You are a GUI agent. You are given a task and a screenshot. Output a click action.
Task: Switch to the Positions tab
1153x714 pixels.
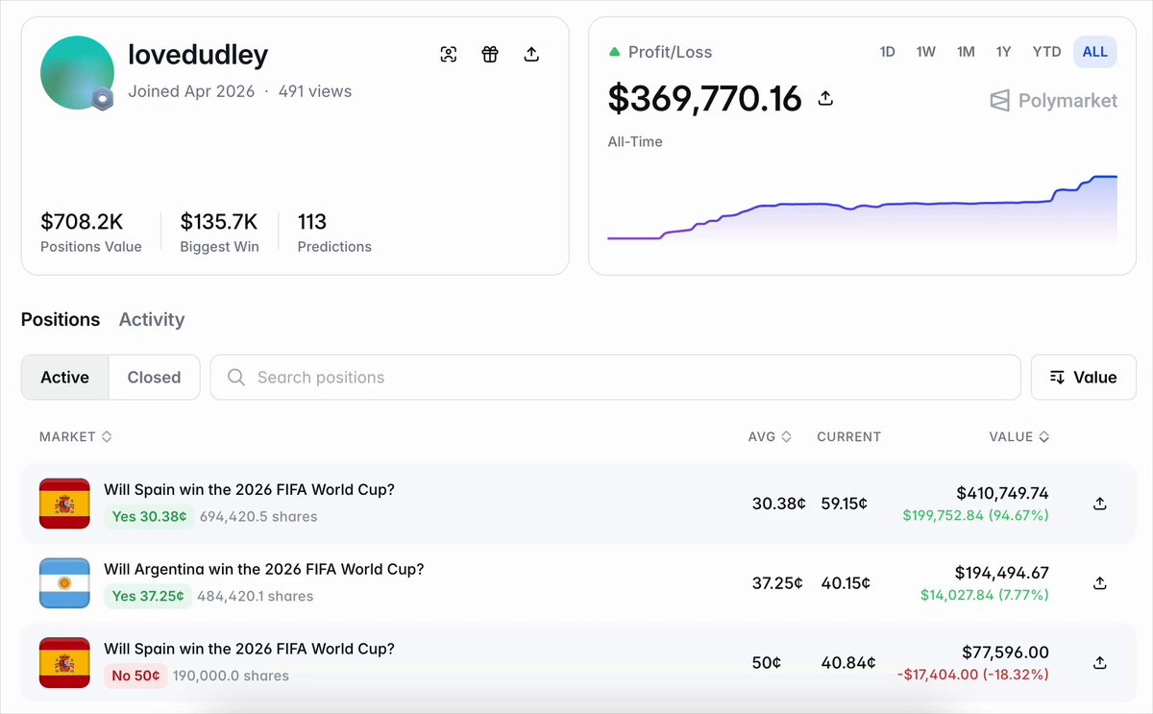coord(61,320)
